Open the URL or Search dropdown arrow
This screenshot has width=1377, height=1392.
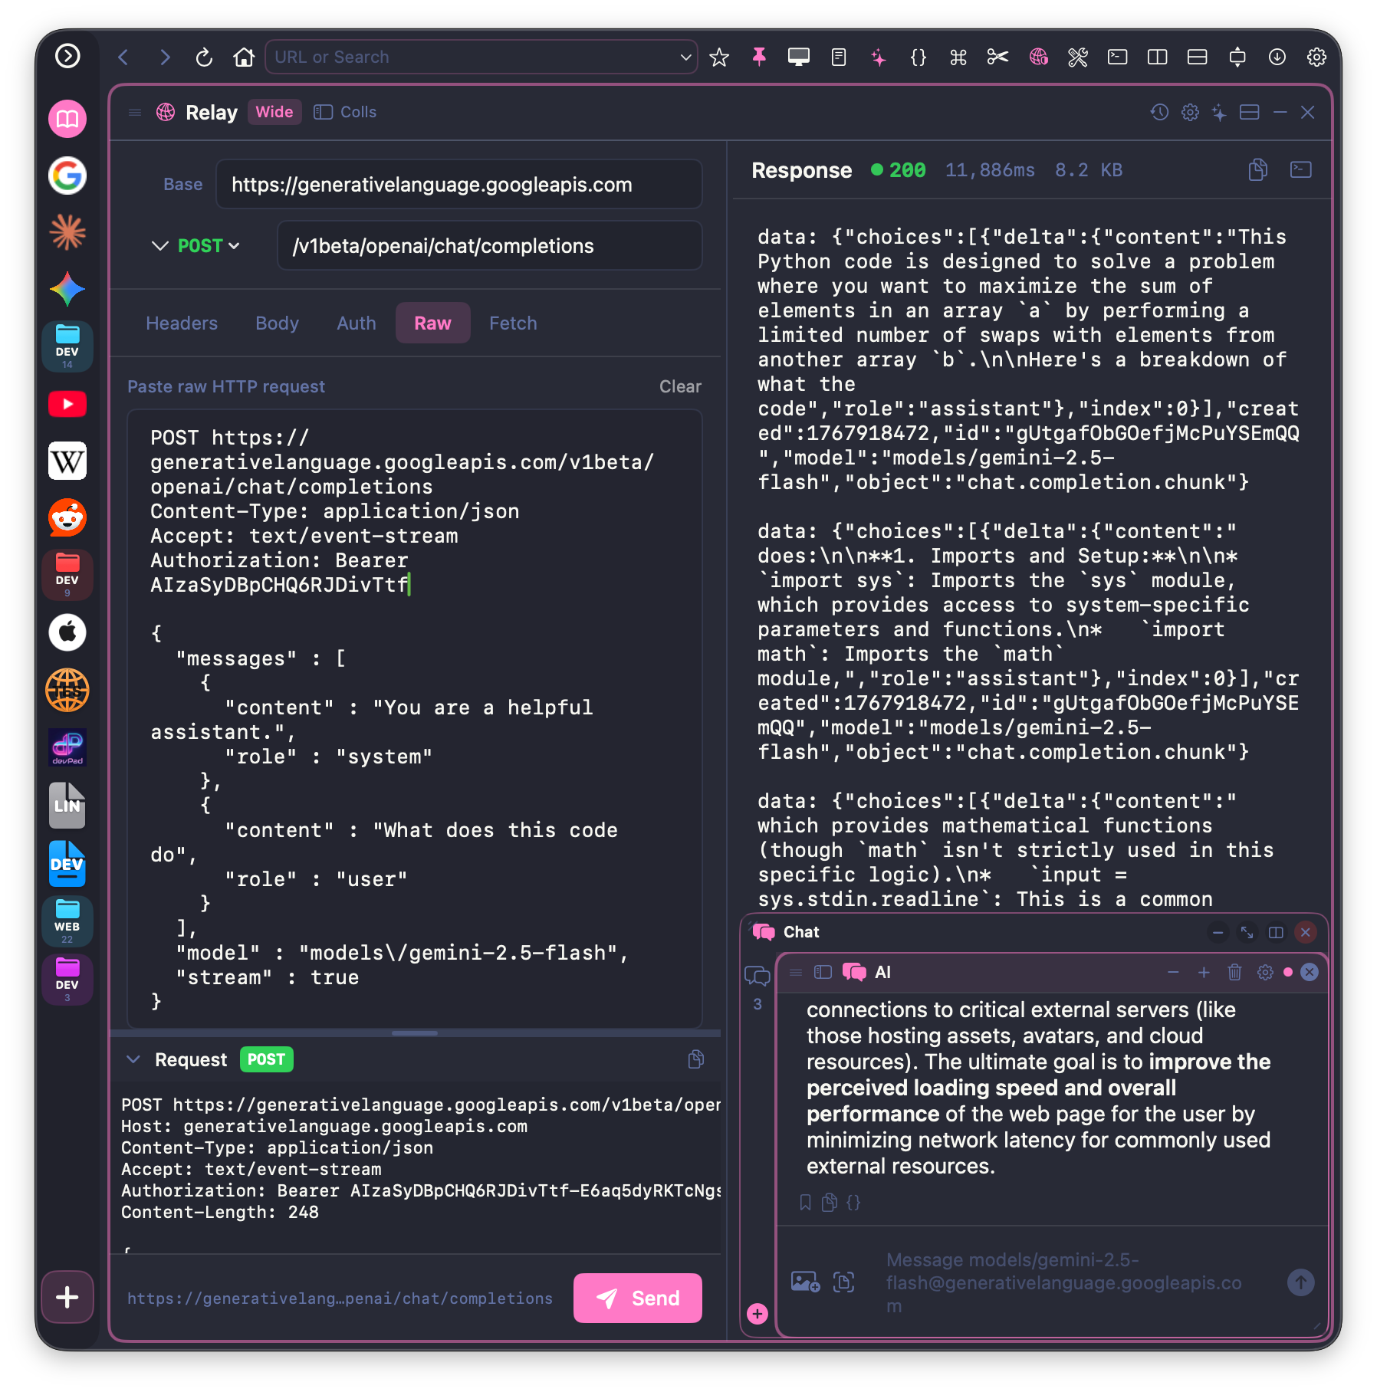tap(685, 57)
